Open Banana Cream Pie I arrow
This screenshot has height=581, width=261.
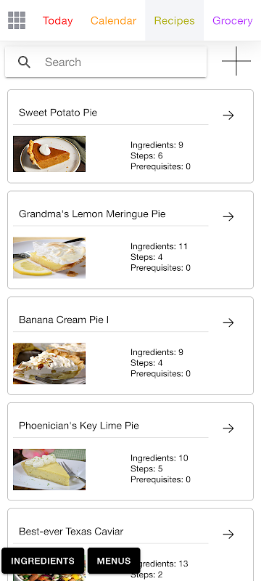point(228,322)
